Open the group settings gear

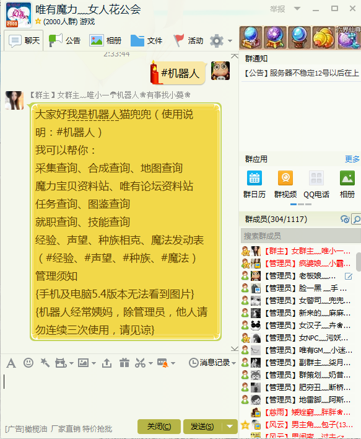(217, 41)
